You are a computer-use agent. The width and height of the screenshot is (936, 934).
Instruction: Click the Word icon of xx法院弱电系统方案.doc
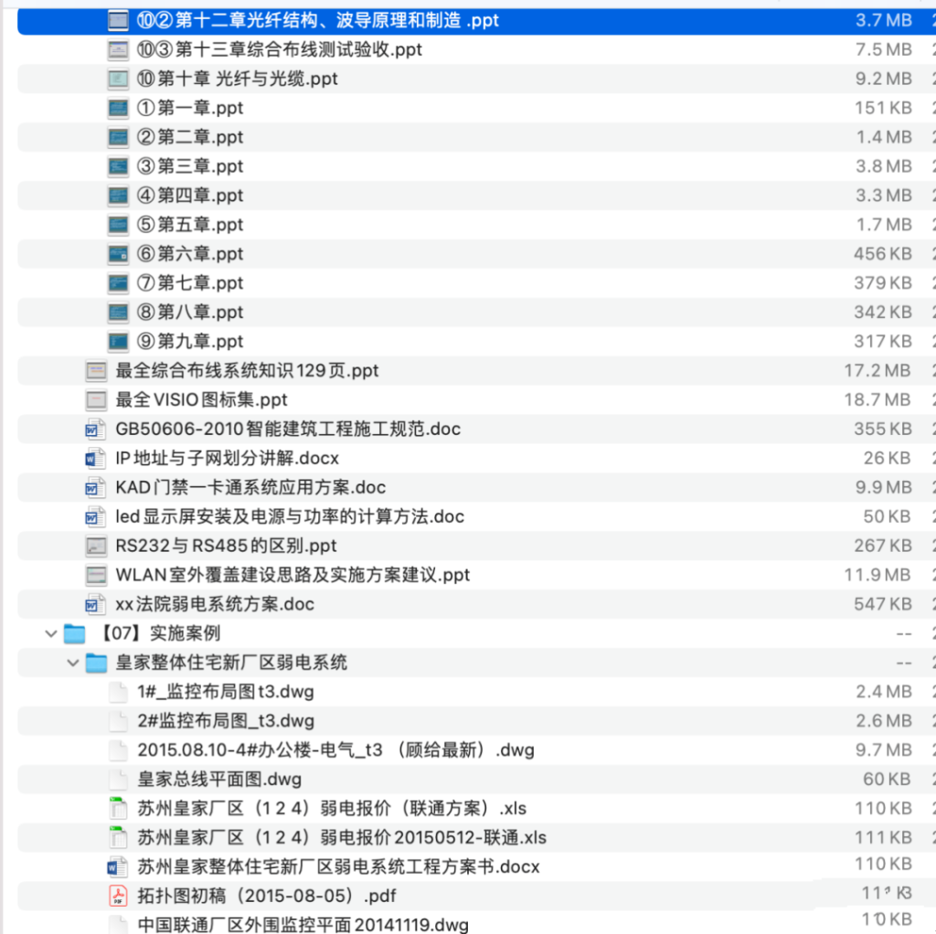[x=96, y=603]
